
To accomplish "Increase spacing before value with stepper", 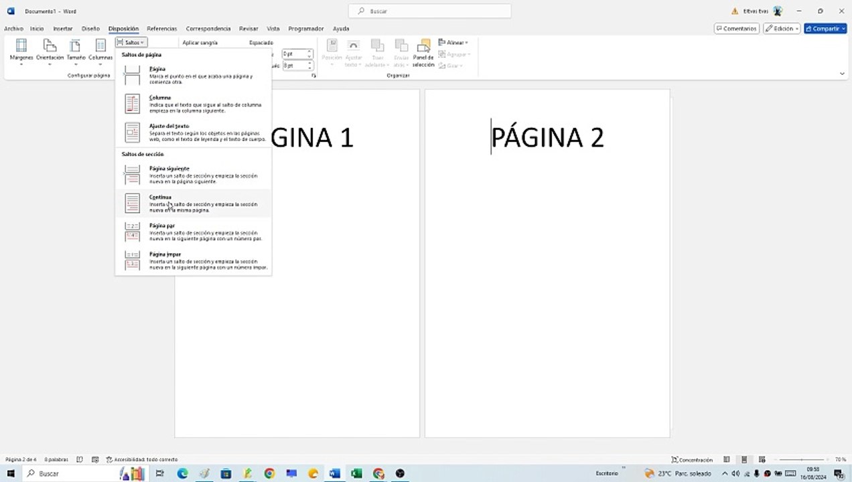I will point(309,52).
